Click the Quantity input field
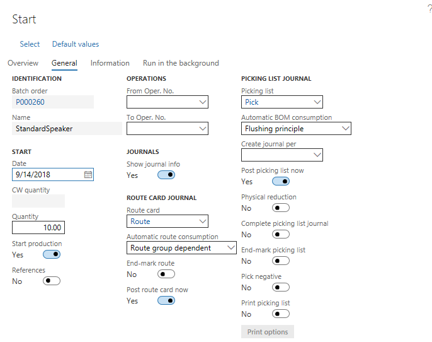Image resolution: width=432 pixels, height=342 pixels. [x=38, y=227]
